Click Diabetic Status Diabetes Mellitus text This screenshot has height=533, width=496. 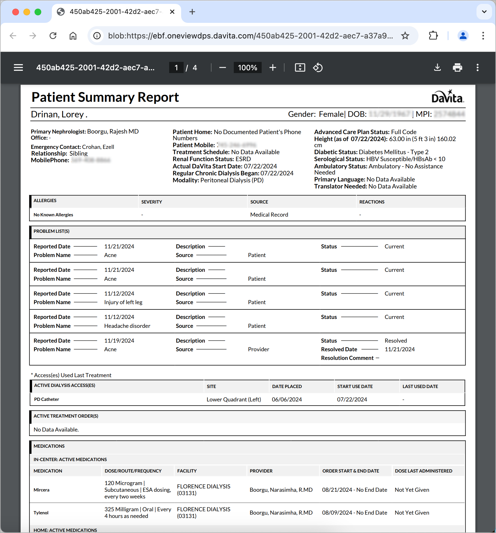click(371, 152)
